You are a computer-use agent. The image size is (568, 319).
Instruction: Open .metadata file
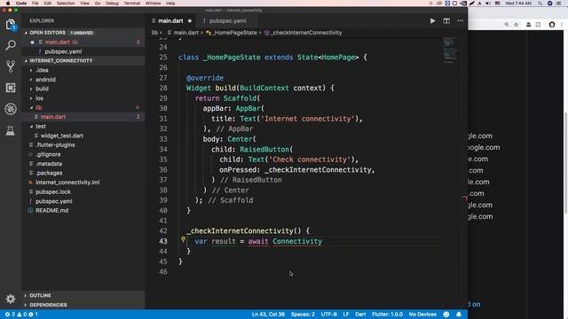tap(49, 164)
